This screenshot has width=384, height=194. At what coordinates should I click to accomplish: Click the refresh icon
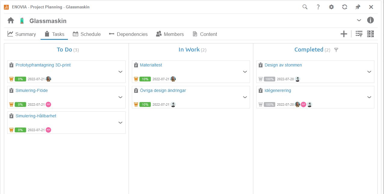345,7
